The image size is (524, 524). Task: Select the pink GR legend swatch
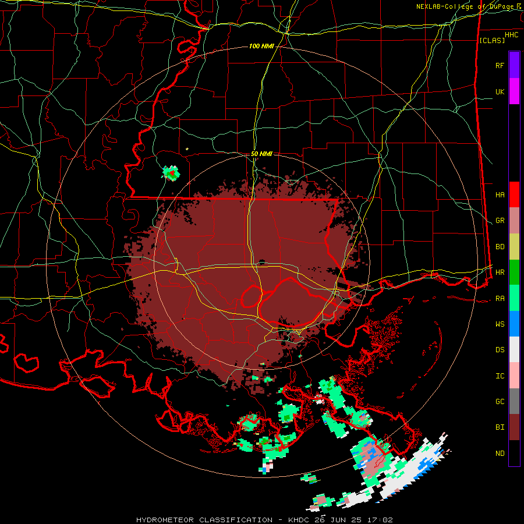point(514,221)
